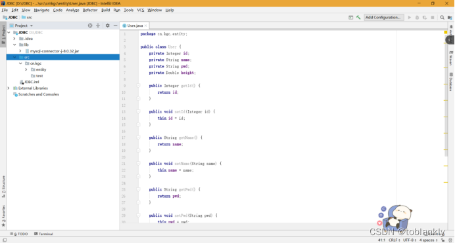Screen dimensions: 455x243
Task: Expand the .idea folder node
Action: tap(14, 39)
